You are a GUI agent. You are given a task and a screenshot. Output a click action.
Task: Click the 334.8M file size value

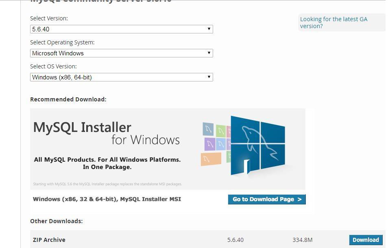point(302,240)
